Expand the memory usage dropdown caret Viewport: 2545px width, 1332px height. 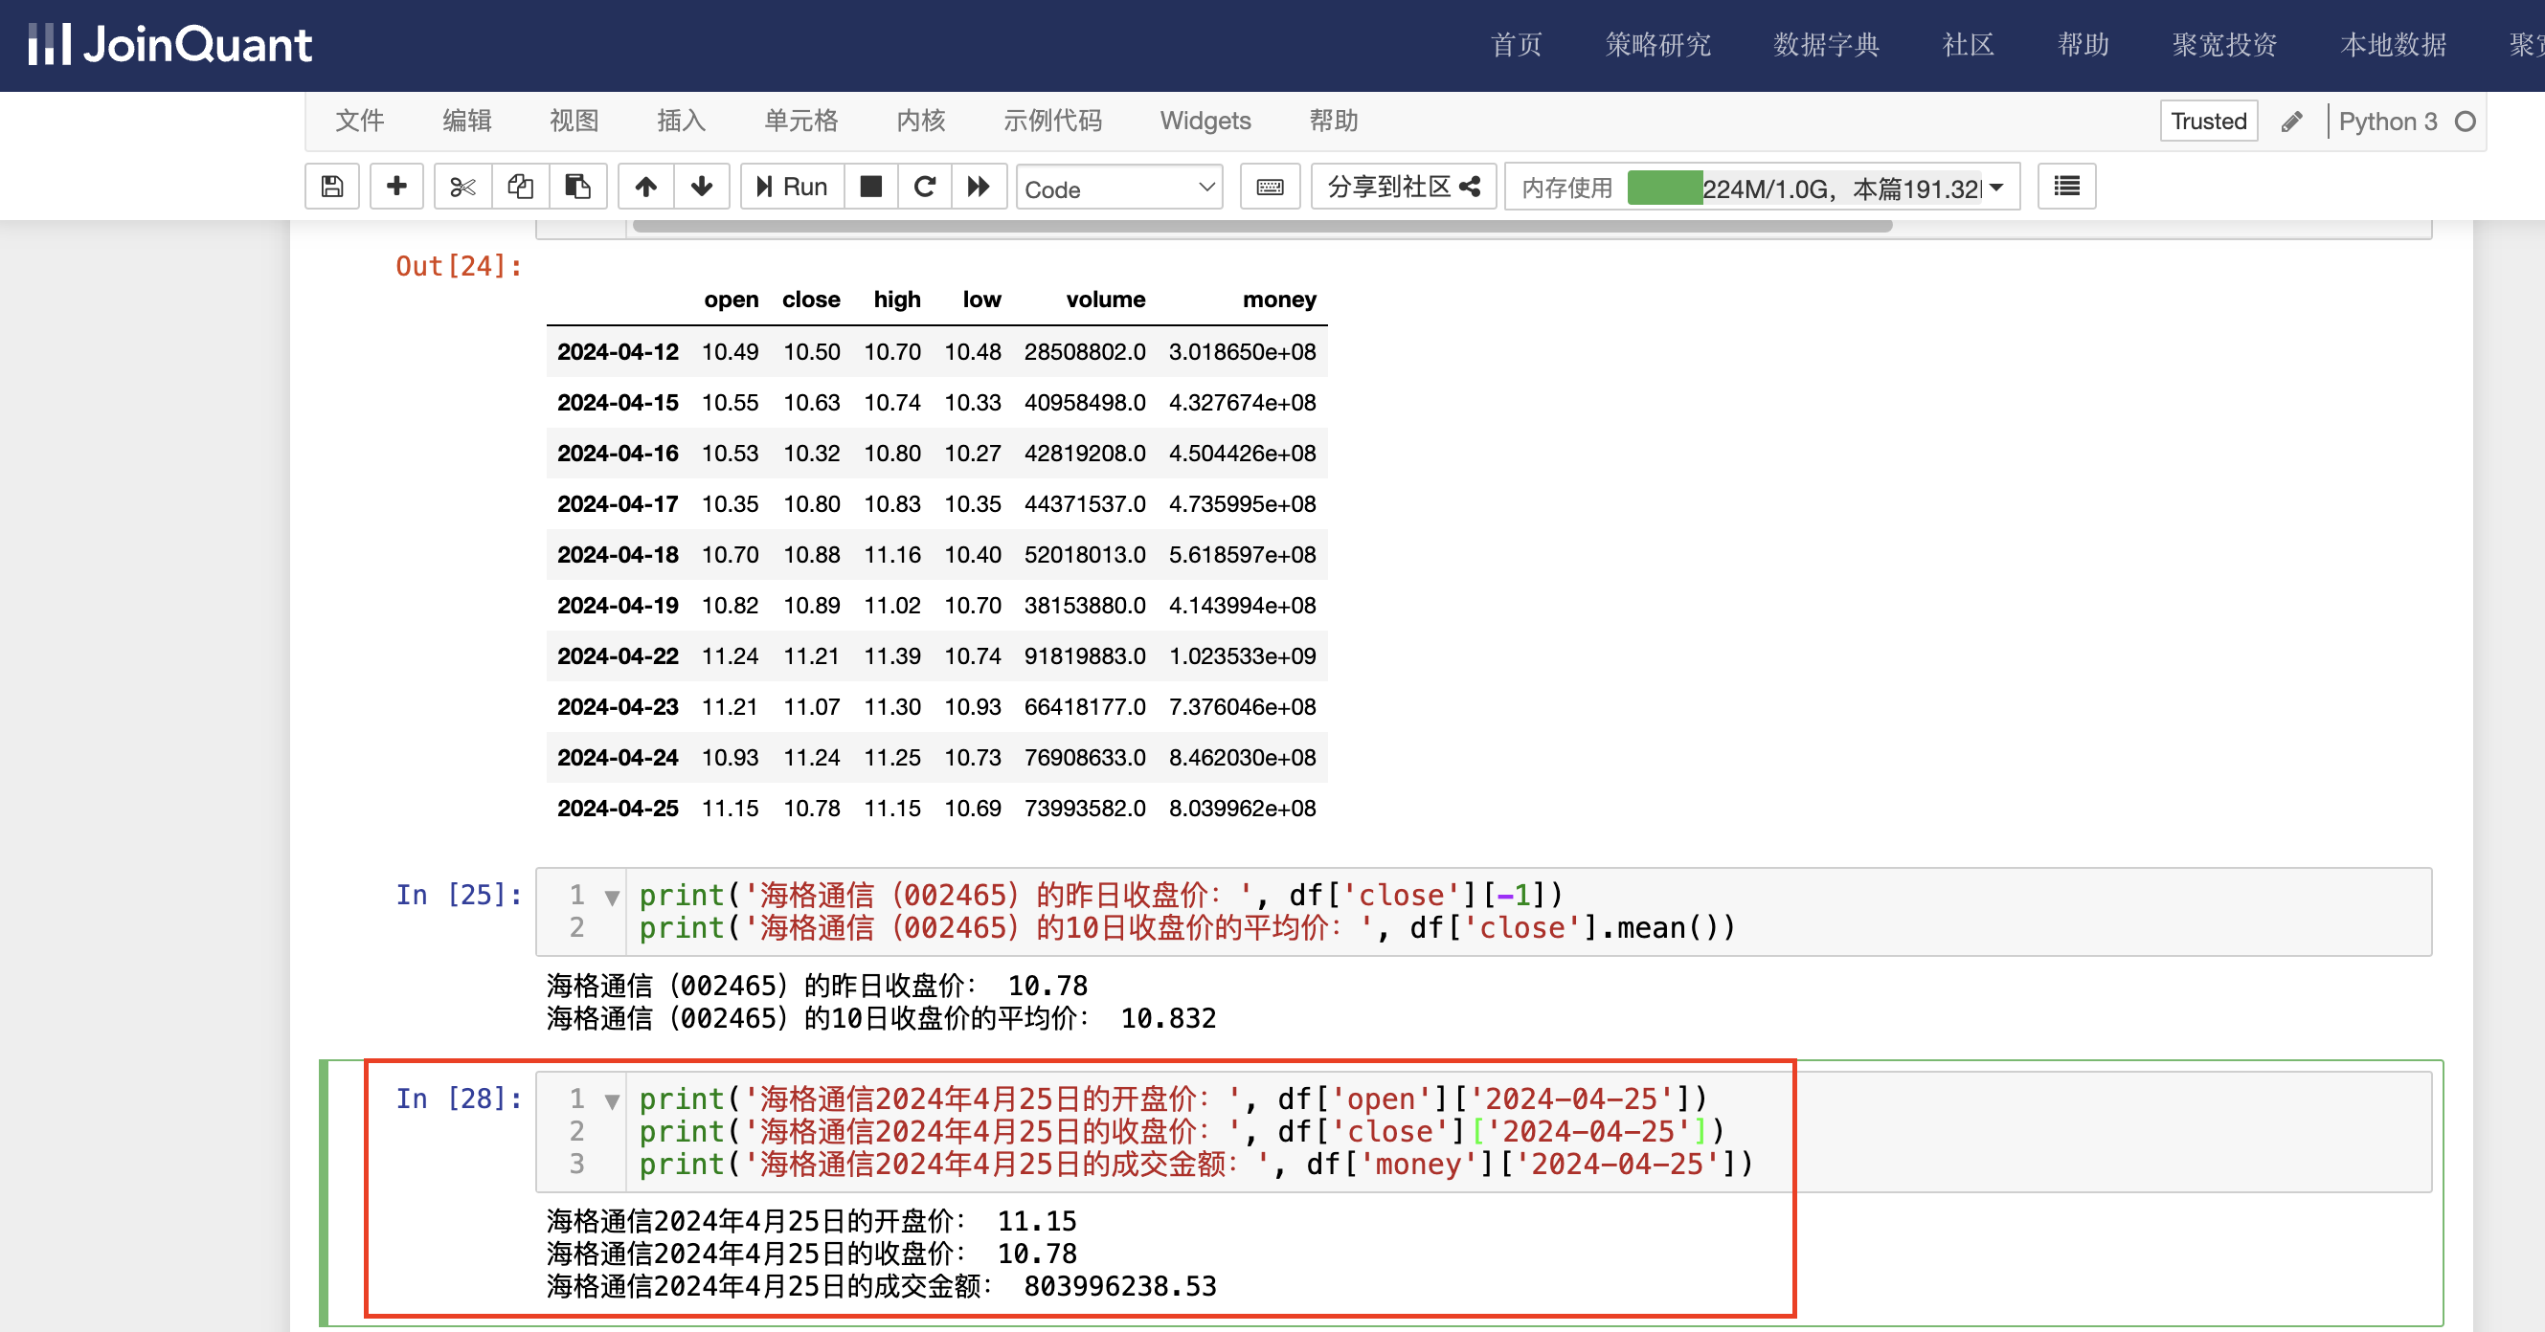[x=1996, y=187]
